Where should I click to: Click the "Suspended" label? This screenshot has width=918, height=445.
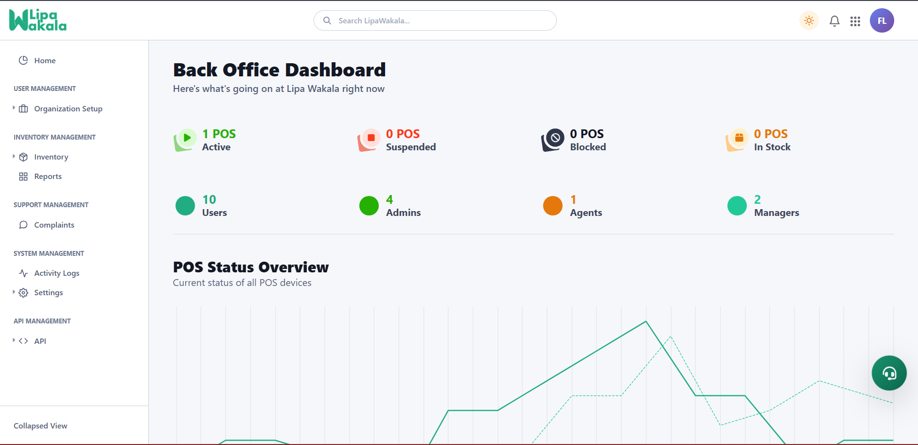click(x=411, y=147)
